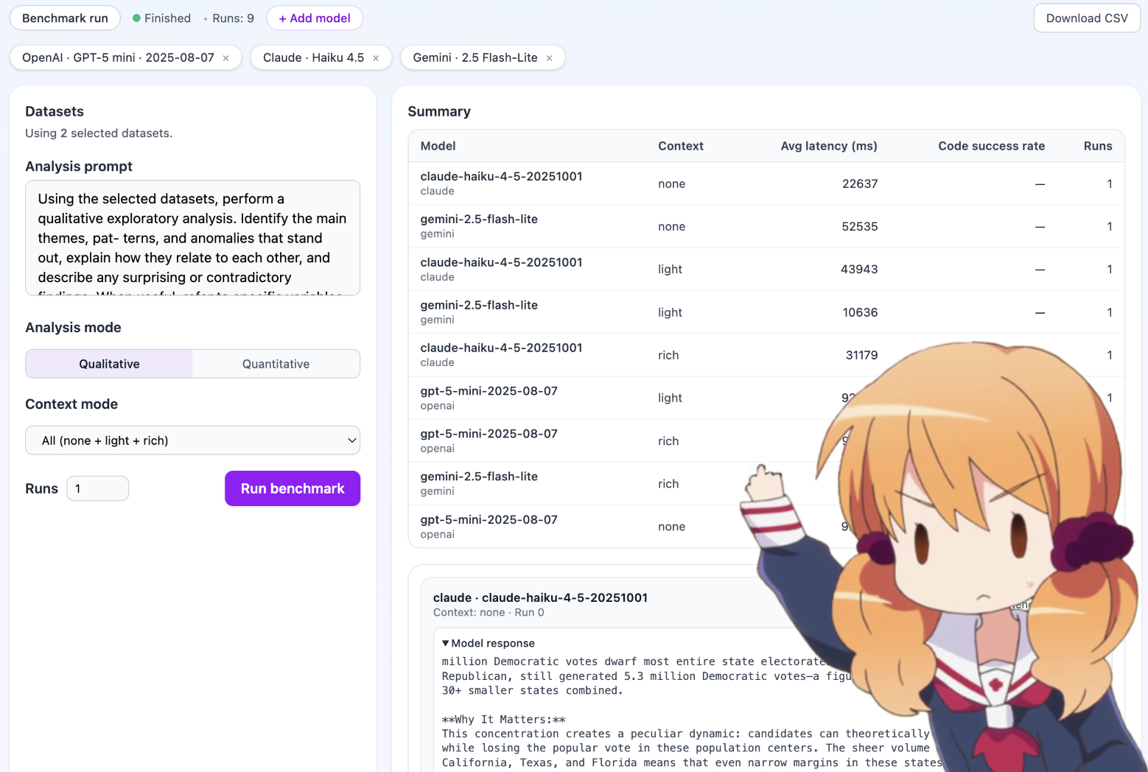Select Qualitative analysis mode

click(x=109, y=364)
